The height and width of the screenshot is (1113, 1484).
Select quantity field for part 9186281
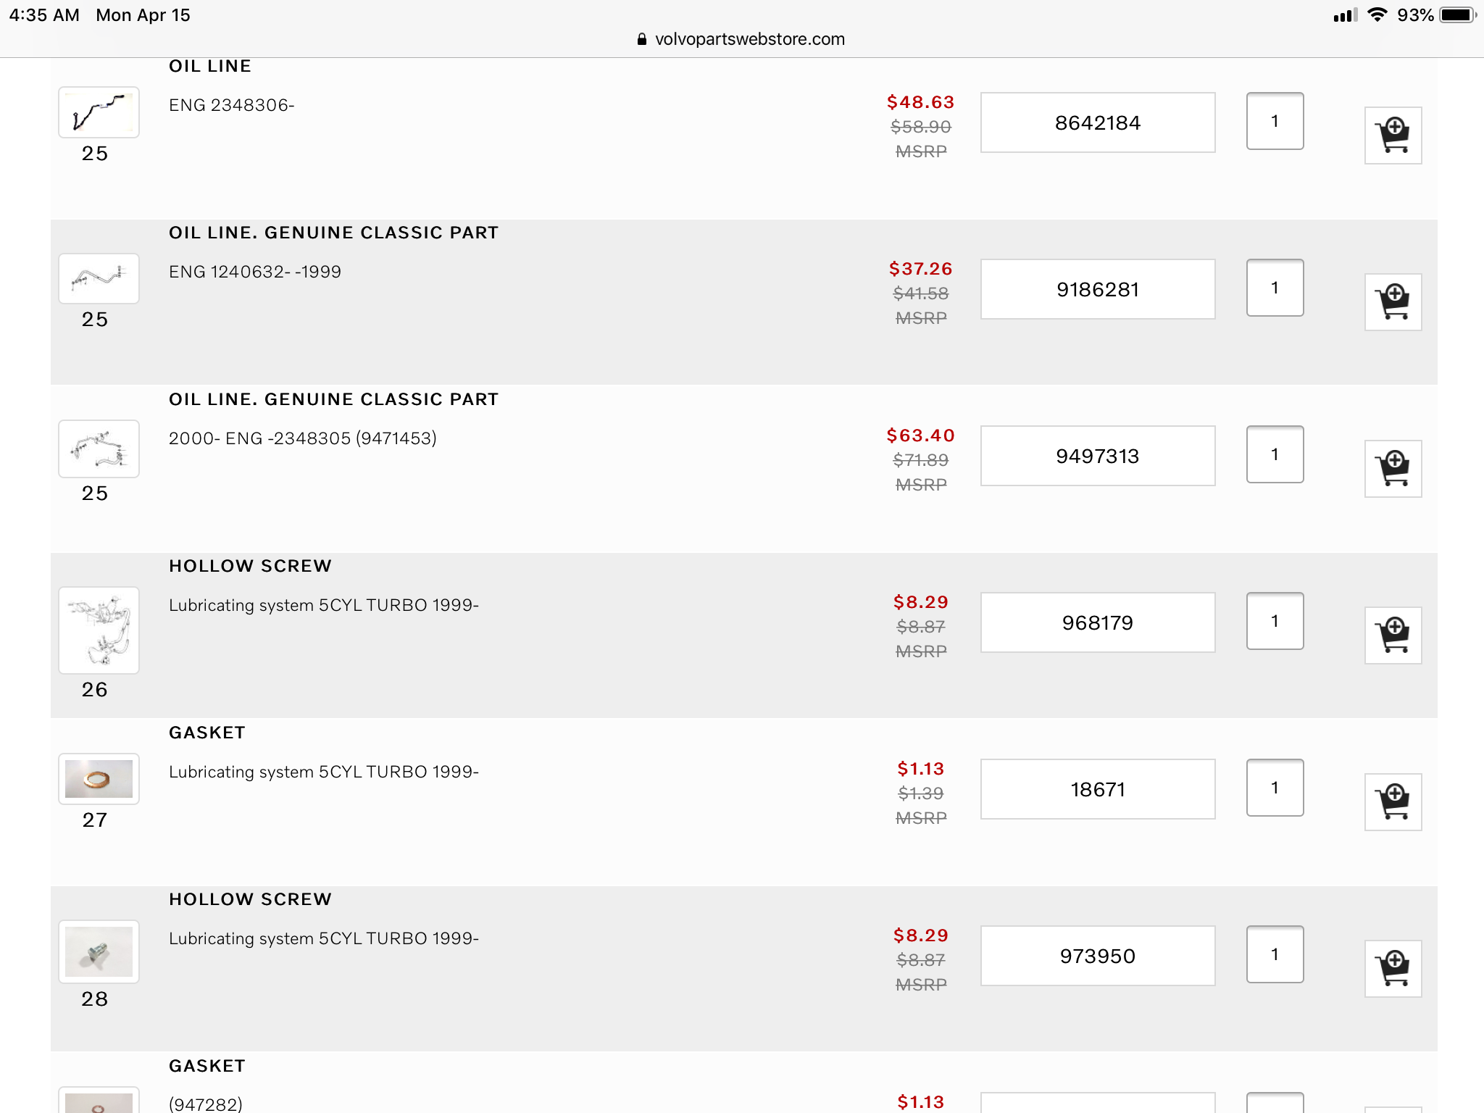click(x=1275, y=288)
